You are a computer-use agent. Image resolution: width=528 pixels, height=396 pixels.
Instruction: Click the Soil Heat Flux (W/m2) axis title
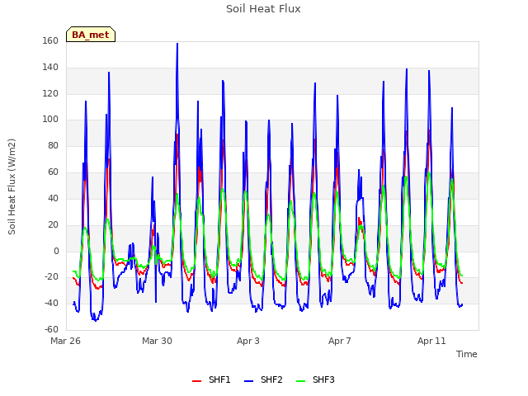(x=12, y=186)
